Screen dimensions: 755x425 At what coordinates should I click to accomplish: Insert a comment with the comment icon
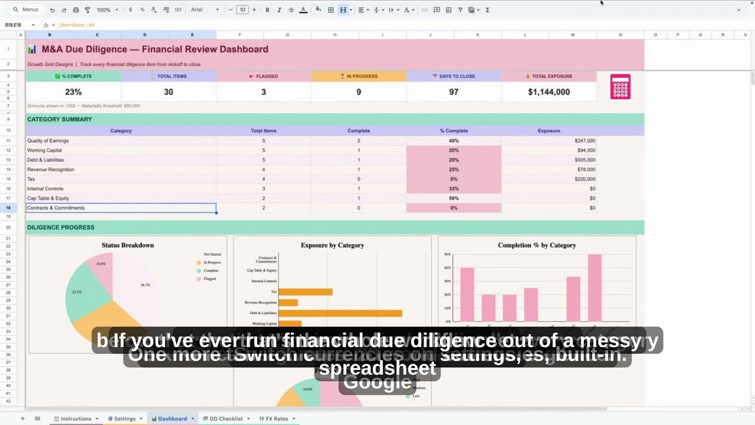436,10
